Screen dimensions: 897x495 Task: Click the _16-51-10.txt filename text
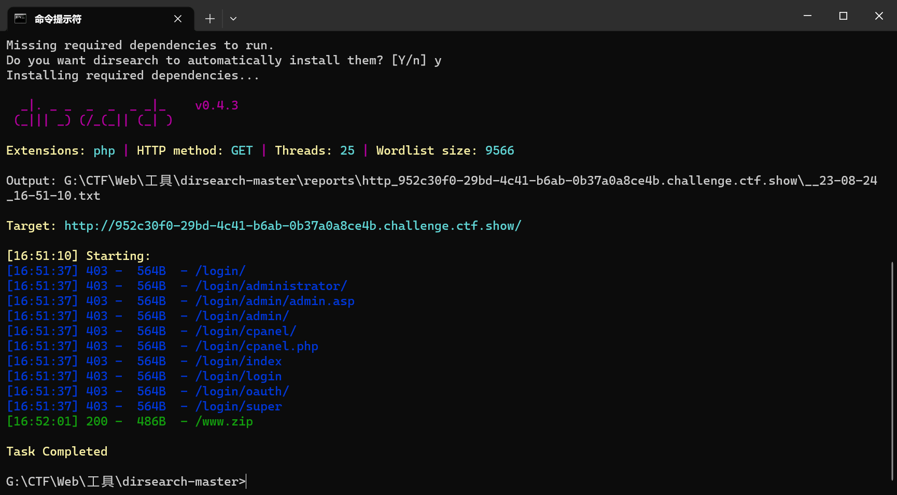[53, 196]
